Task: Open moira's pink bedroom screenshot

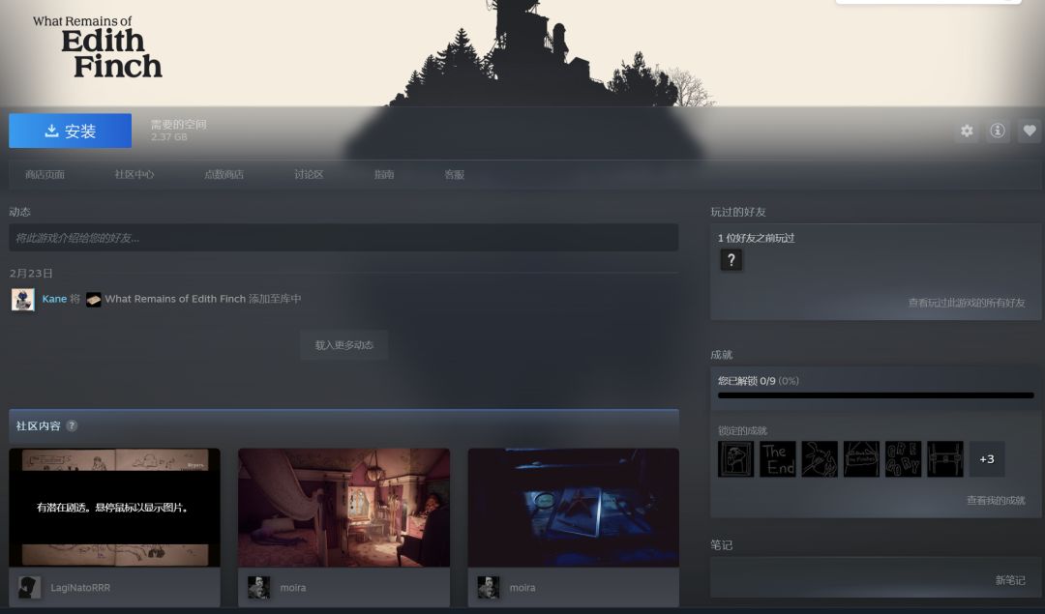Action: click(x=343, y=508)
